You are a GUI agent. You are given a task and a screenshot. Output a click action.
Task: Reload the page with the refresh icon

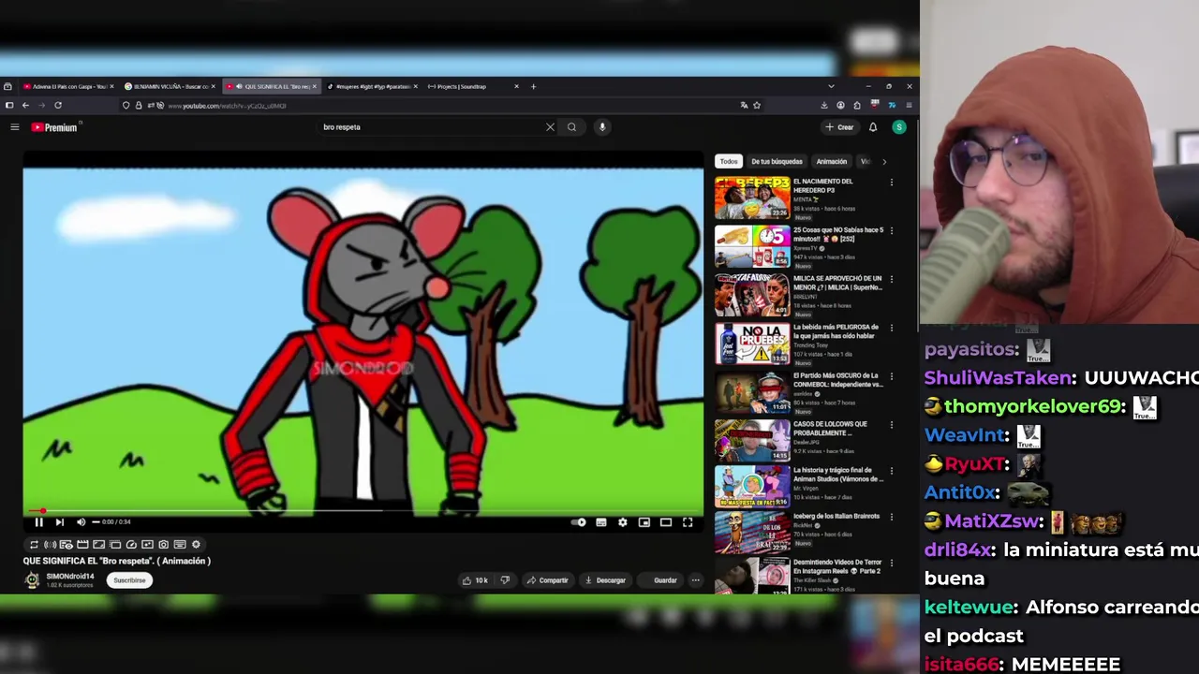[58, 106]
